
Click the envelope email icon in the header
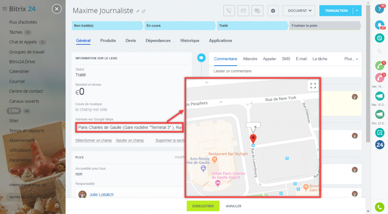[243, 11]
